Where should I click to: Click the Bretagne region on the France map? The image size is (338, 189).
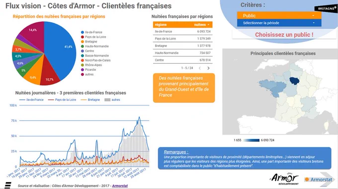(267, 84)
